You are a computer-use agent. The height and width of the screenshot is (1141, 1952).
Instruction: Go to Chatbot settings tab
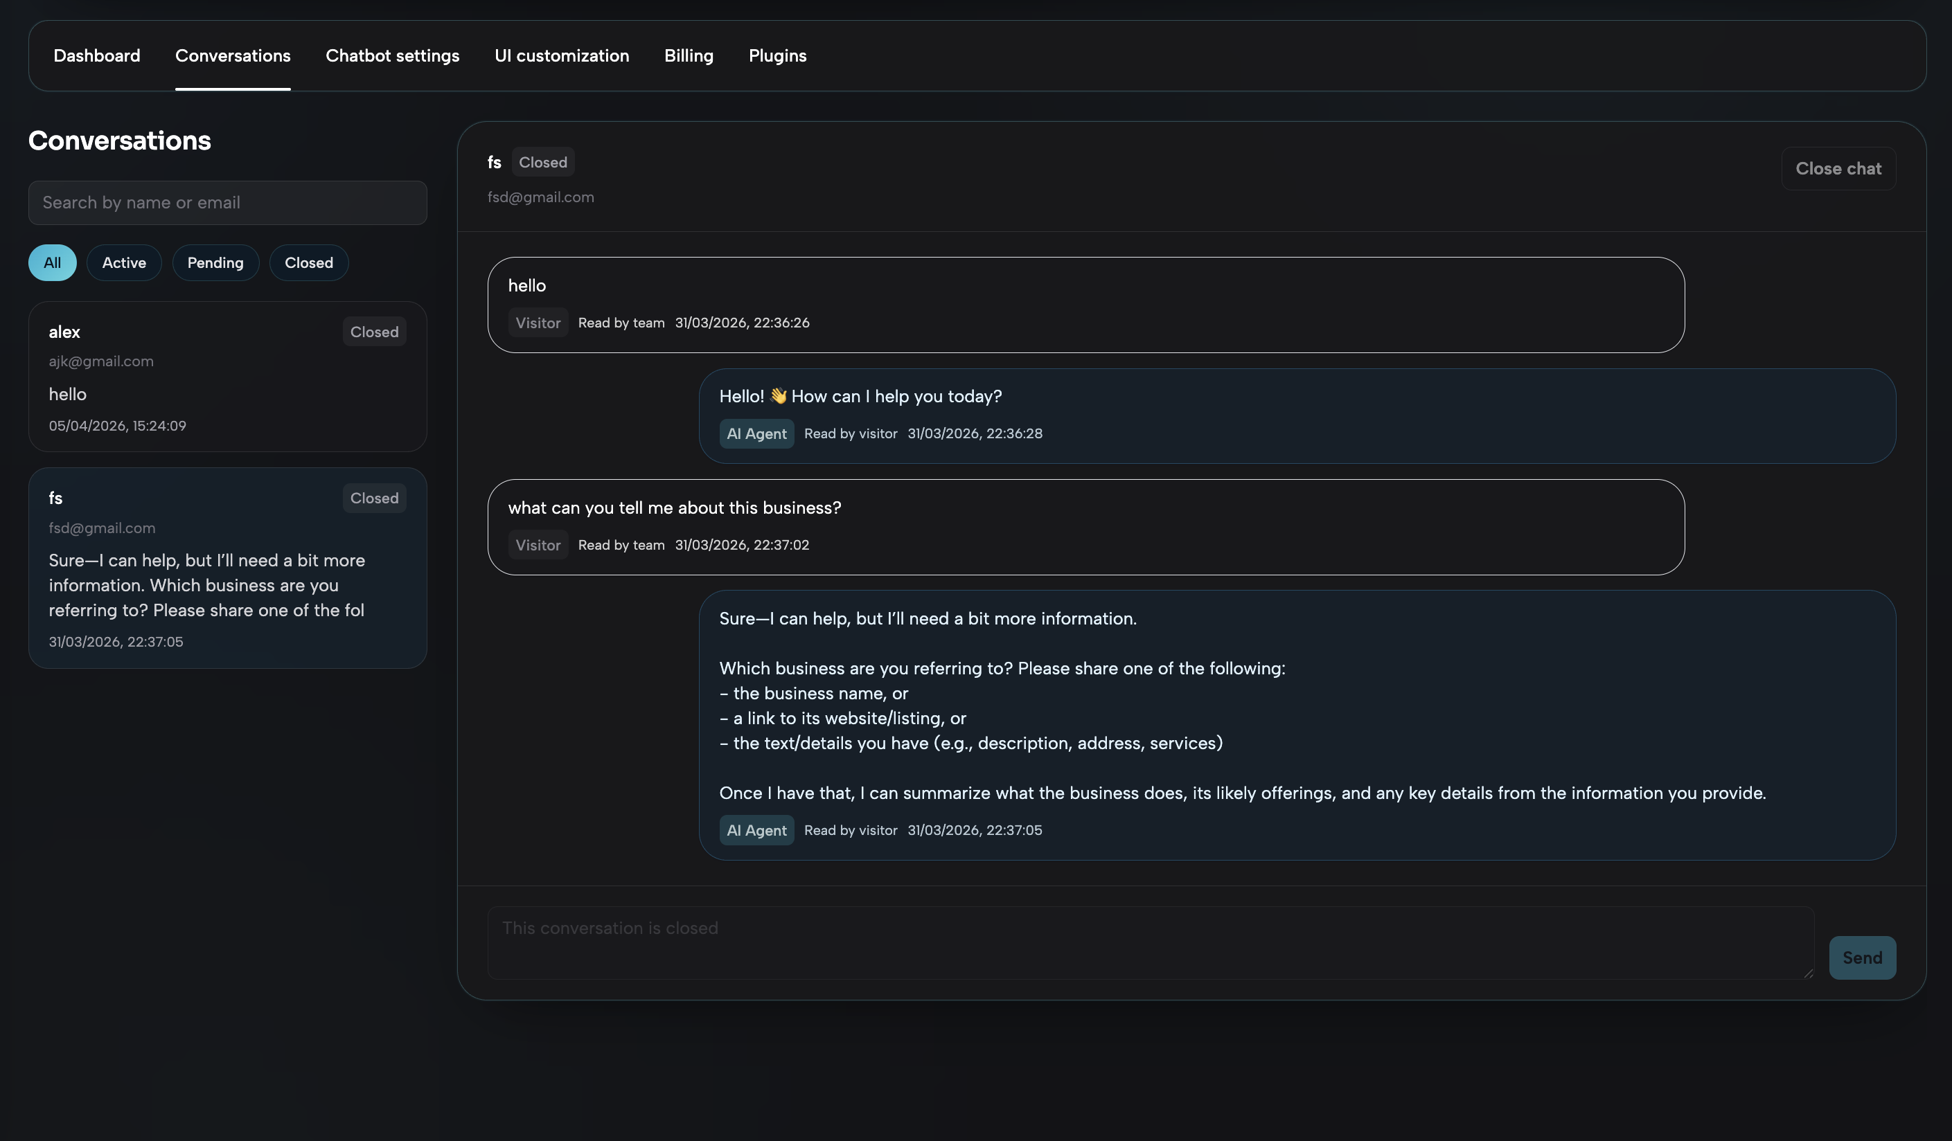pos(392,55)
